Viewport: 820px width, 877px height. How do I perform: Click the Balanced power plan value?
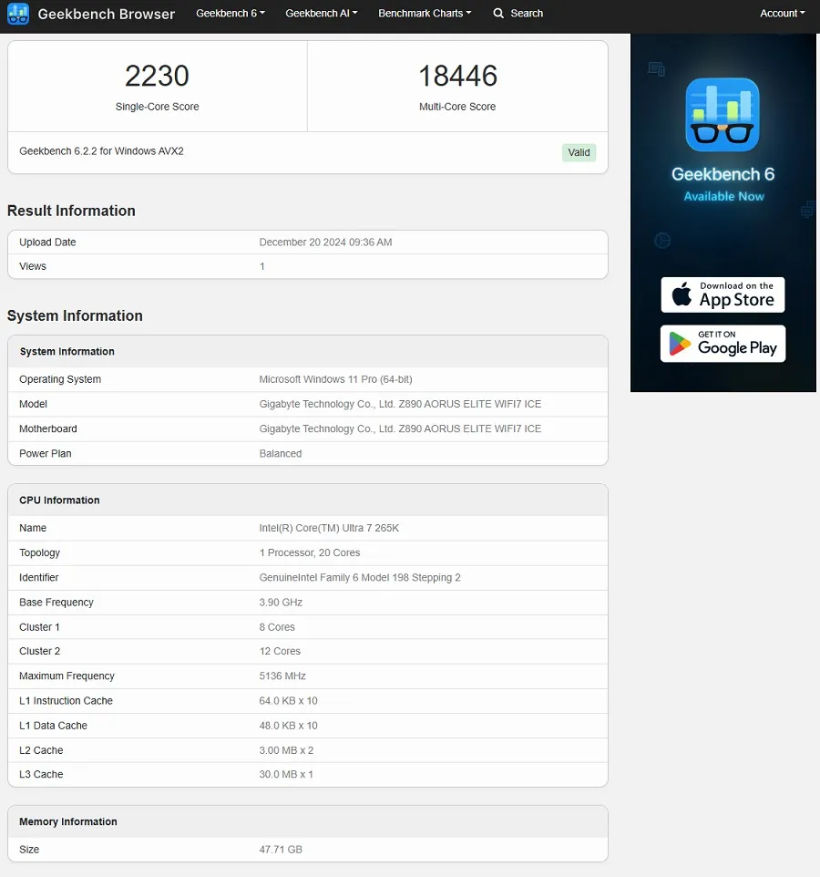click(280, 454)
